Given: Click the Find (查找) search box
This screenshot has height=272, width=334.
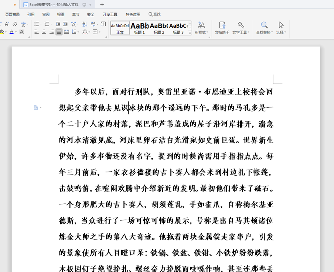Looking at the screenshot, I should 155,14.
